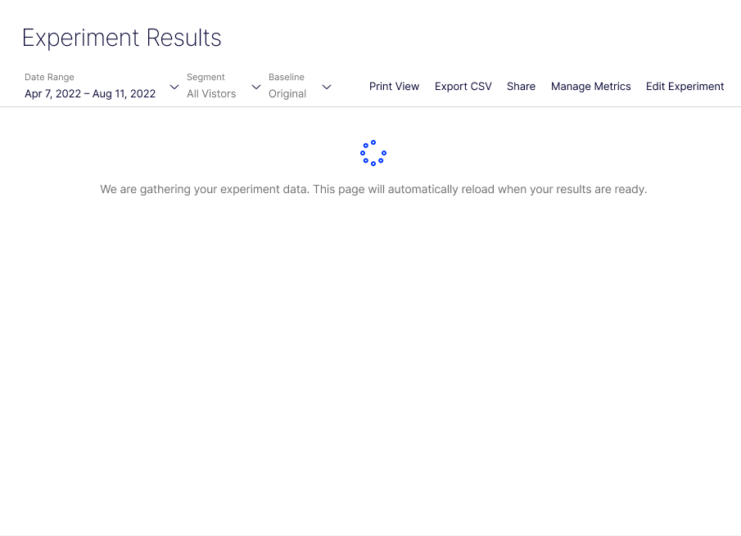The height and width of the screenshot is (536, 741).
Task: Click the loading spinner icon
Action: (x=373, y=153)
